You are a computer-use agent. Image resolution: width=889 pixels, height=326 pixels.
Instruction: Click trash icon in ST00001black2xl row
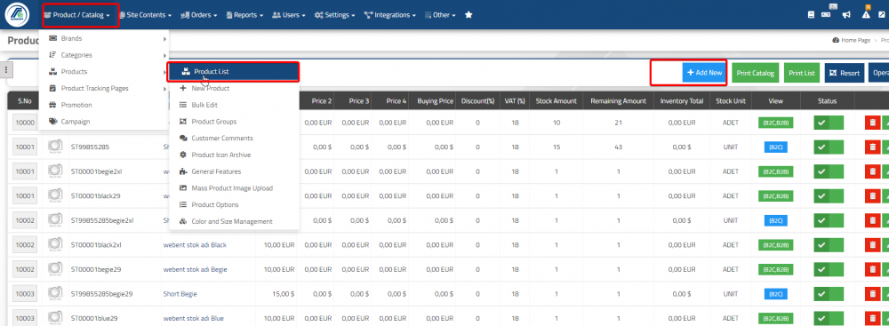pos(872,245)
